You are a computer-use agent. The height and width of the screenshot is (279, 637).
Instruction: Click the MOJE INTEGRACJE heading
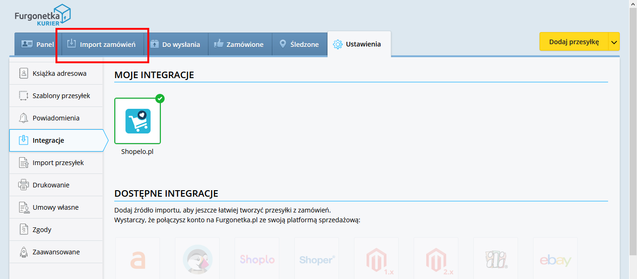(154, 75)
